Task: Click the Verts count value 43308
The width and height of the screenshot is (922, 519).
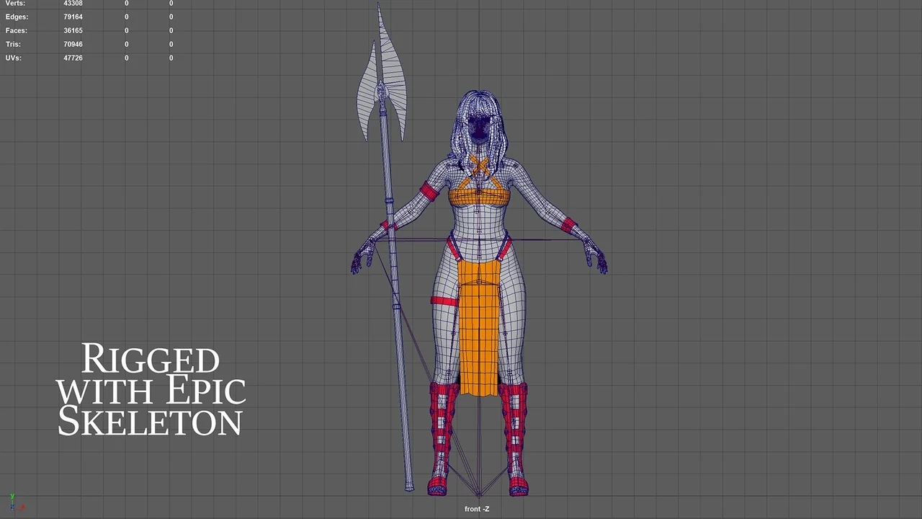Action: click(73, 4)
